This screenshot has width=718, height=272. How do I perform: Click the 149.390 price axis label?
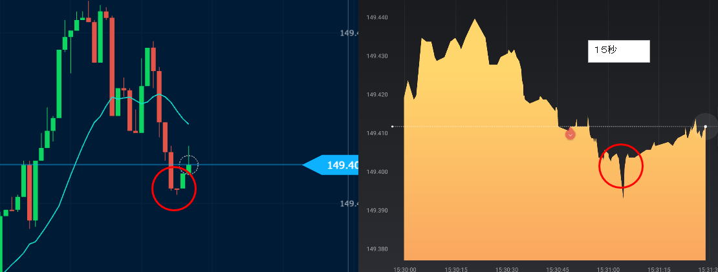click(377, 211)
